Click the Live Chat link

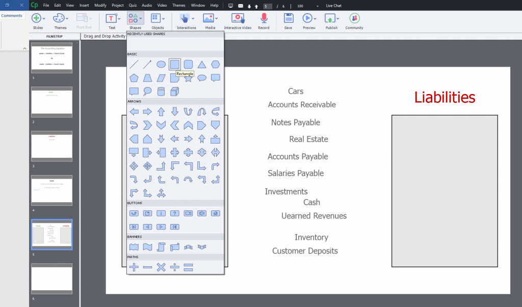[x=333, y=6]
